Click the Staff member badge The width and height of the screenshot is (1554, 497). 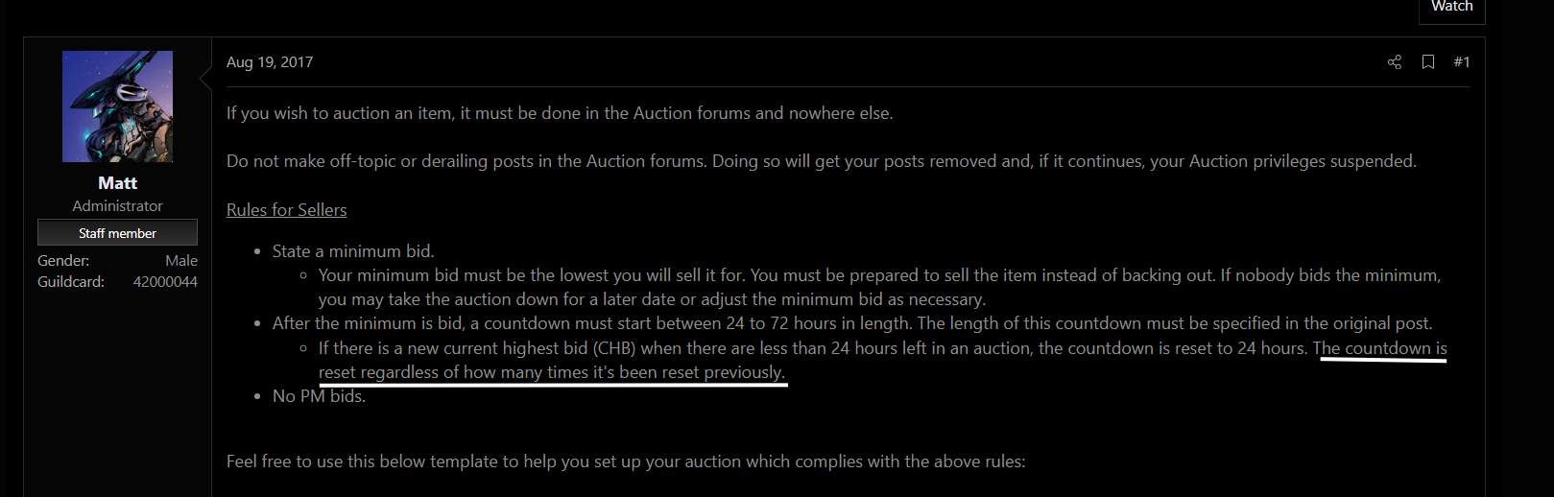click(x=117, y=233)
